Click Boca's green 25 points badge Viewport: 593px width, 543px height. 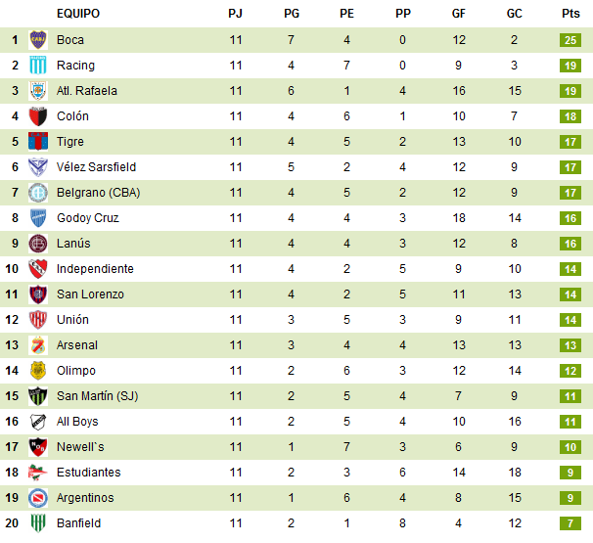pyautogui.click(x=571, y=40)
